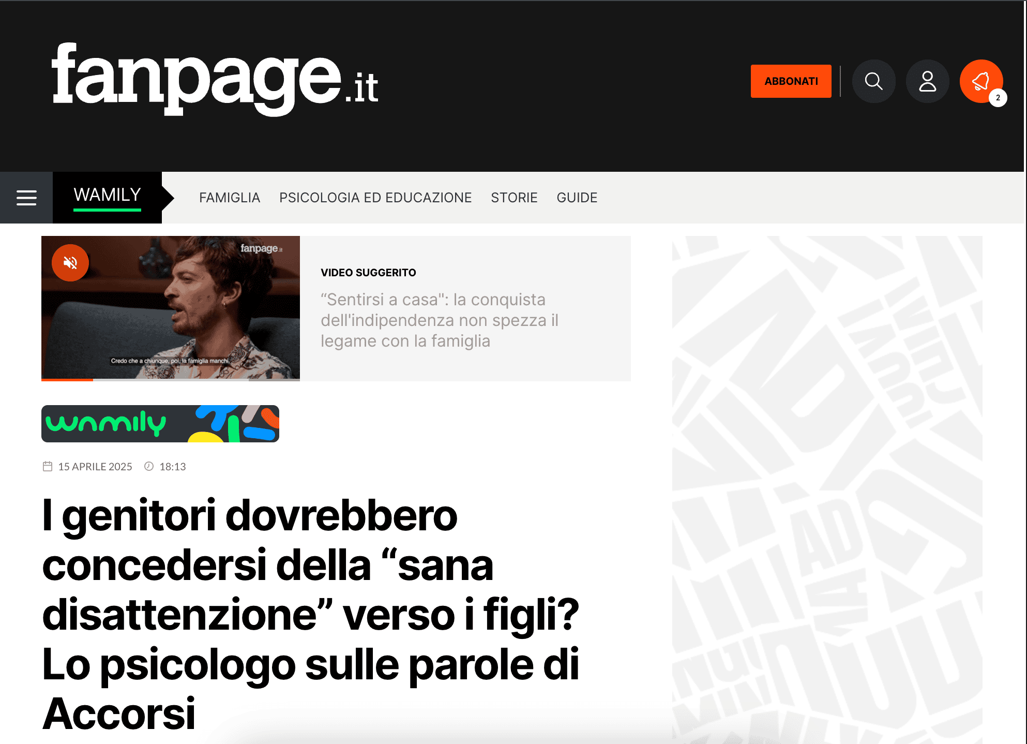Go to the FAMIGLIA section
The image size is (1027, 744).
pyautogui.click(x=230, y=198)
